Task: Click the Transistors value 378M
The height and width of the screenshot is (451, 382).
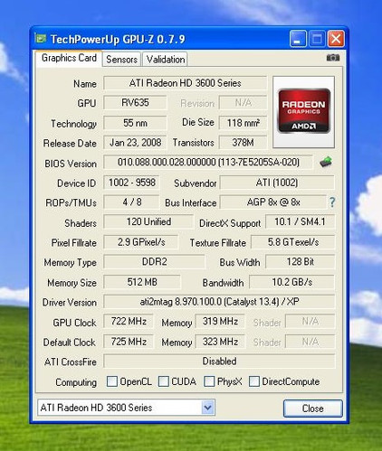Action: coord(243,143)
